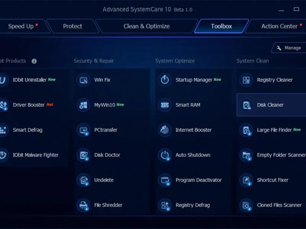Click the "Smart RAM" label
The height and width of the screenshot is (229, 306).
click(x=188, y=105)
